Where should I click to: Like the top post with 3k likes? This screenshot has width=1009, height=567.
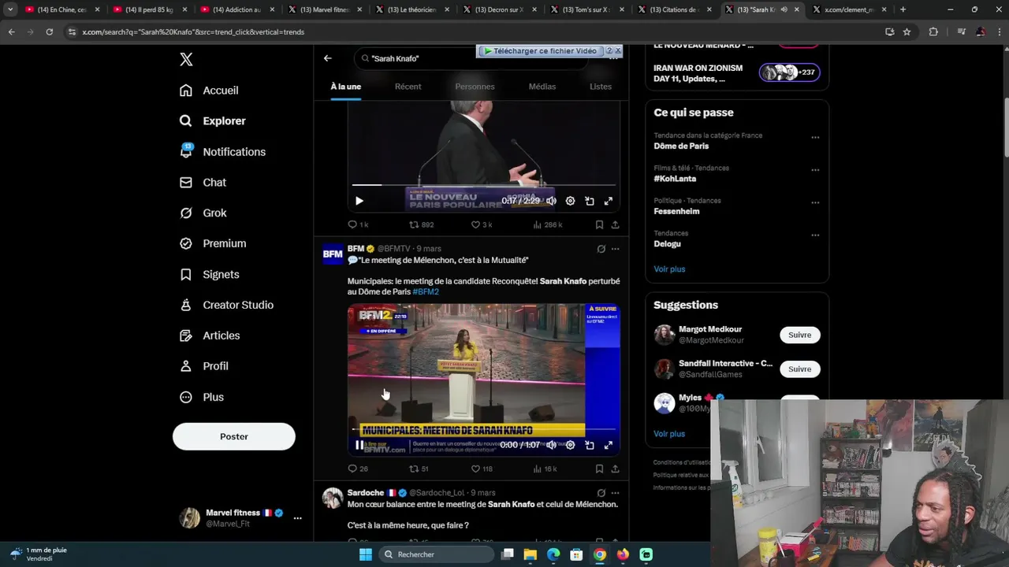tap(482, 224)
